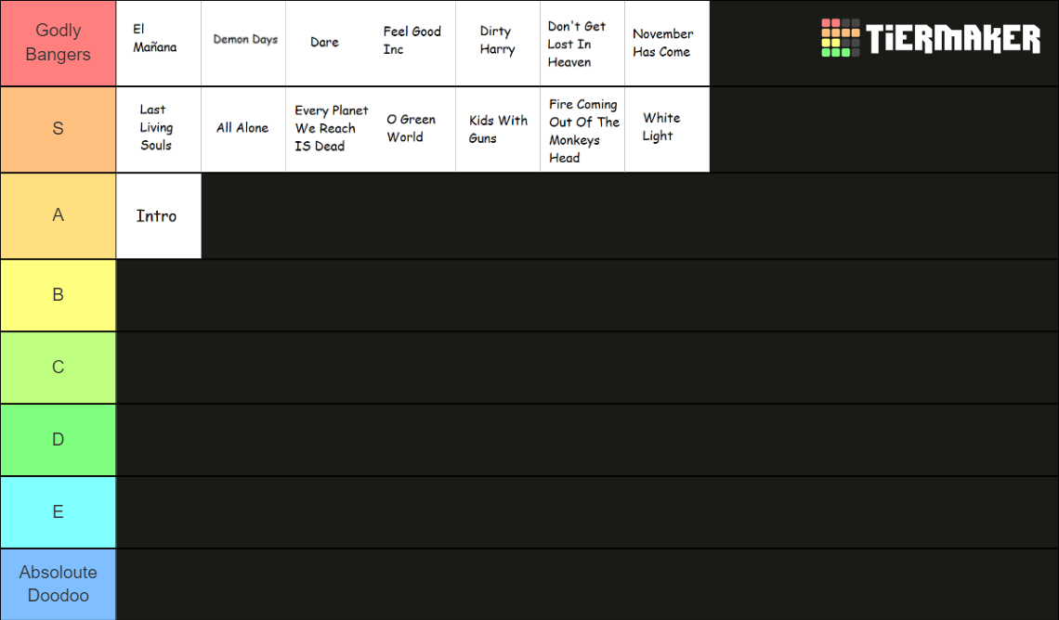Click the blue Absoloute Doodoo tier label
1059x620 pixels.
click(59, 584)
